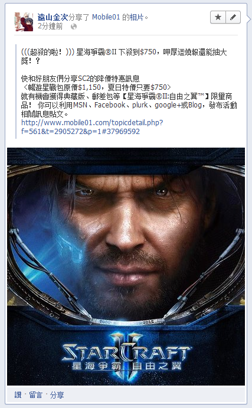Click the 暢遊星戰包原價$1,150 price line
Screen dimensions: 252x408
[96, 87]
